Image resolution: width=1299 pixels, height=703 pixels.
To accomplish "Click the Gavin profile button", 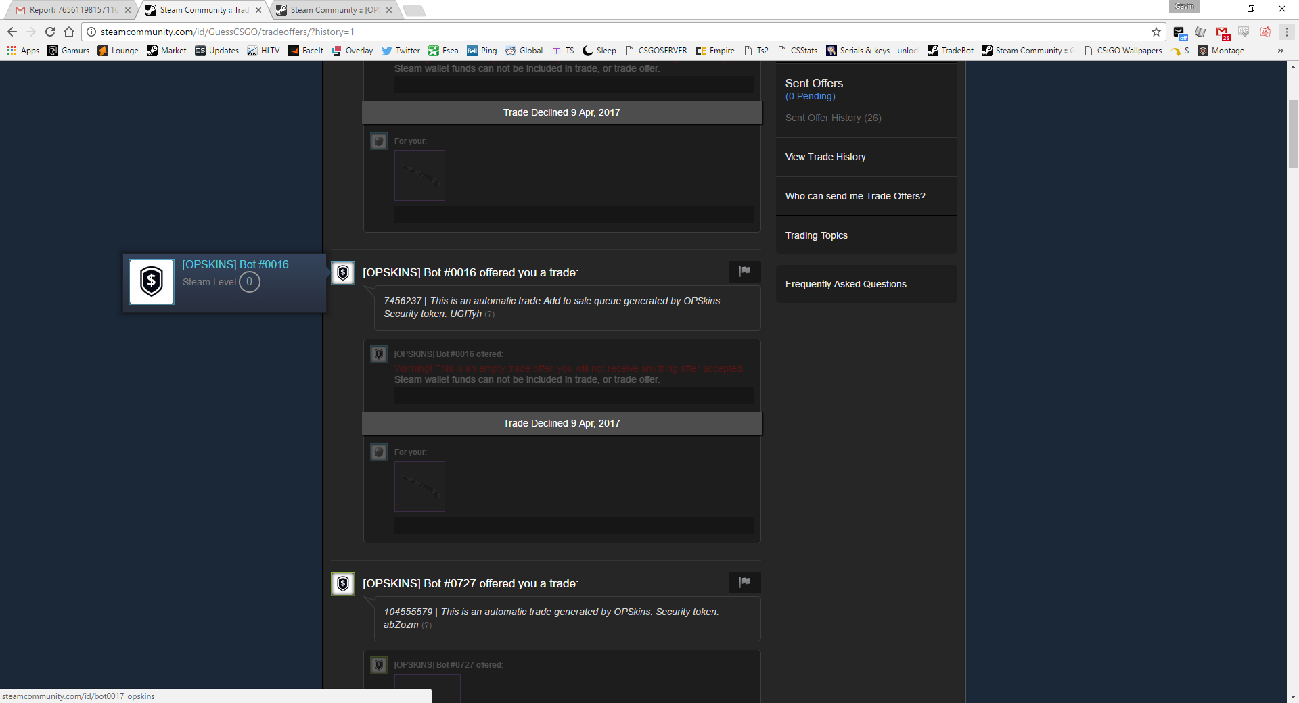I will (1184, 6).
